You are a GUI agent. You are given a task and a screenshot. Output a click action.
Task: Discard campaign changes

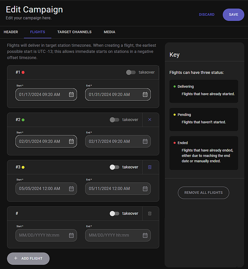coord(207,15)
